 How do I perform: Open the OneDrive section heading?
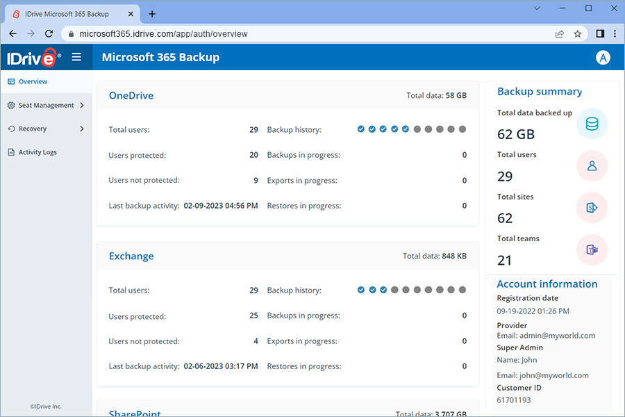[x=131, y=95]
